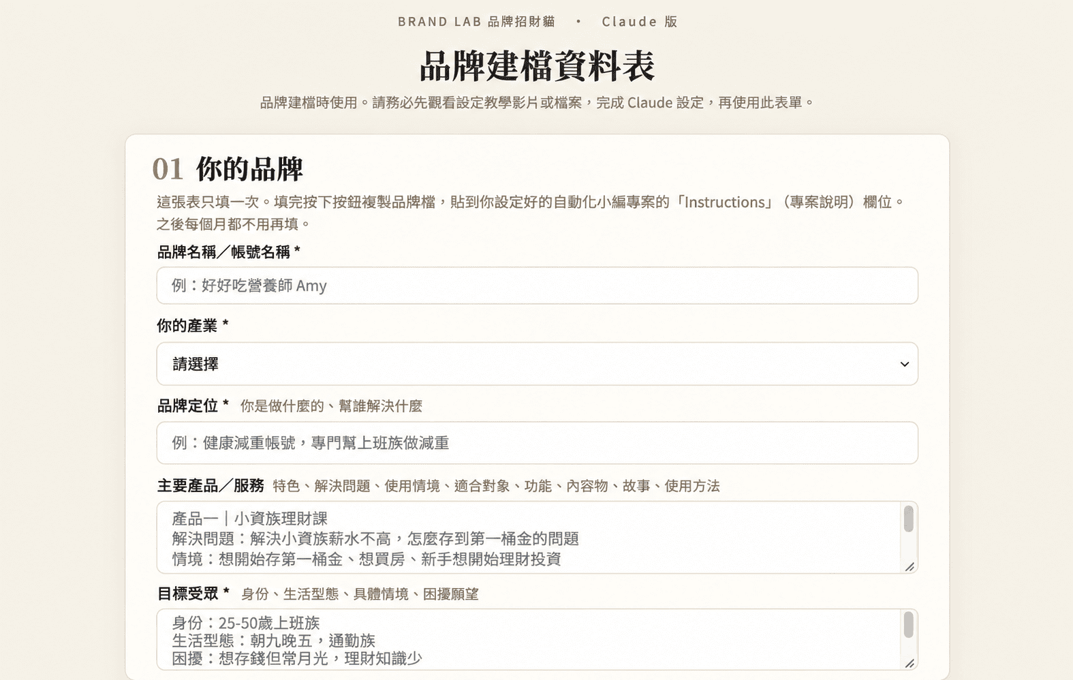Click the 目標受眾 label
1073x680 pixels.
193,593
